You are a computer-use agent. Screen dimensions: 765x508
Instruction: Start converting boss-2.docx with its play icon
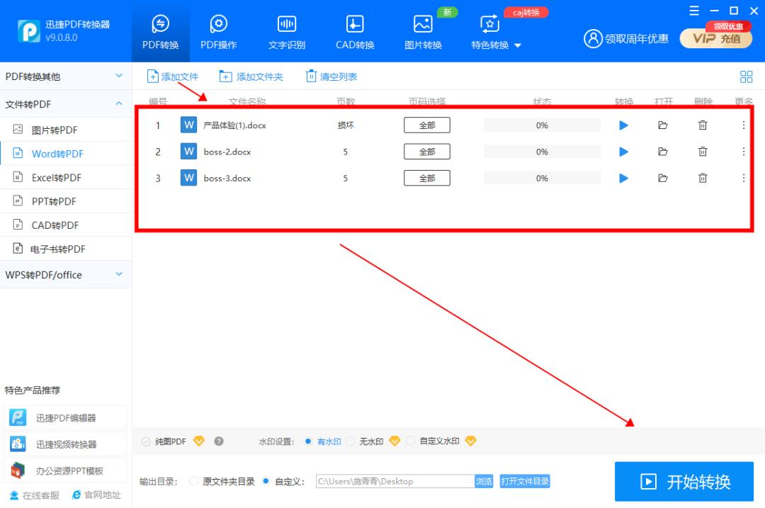coord(623,151)
